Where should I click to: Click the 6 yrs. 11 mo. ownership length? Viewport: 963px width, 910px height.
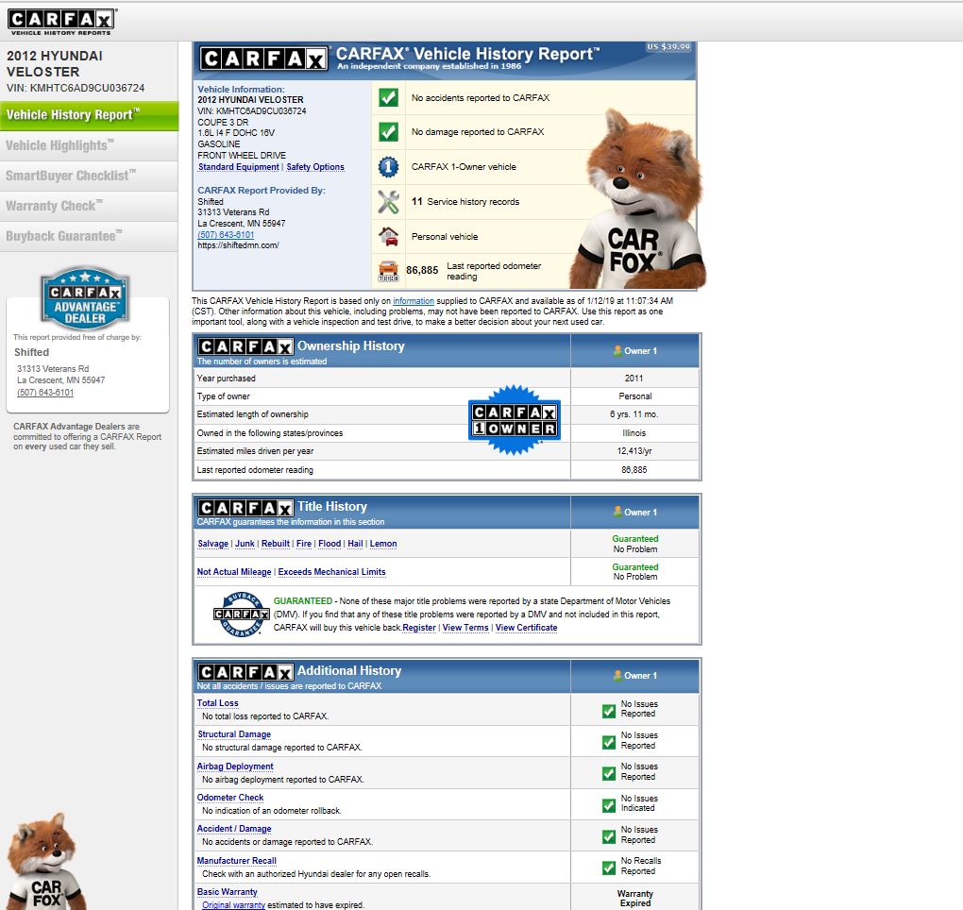click(x=634, y=414)
